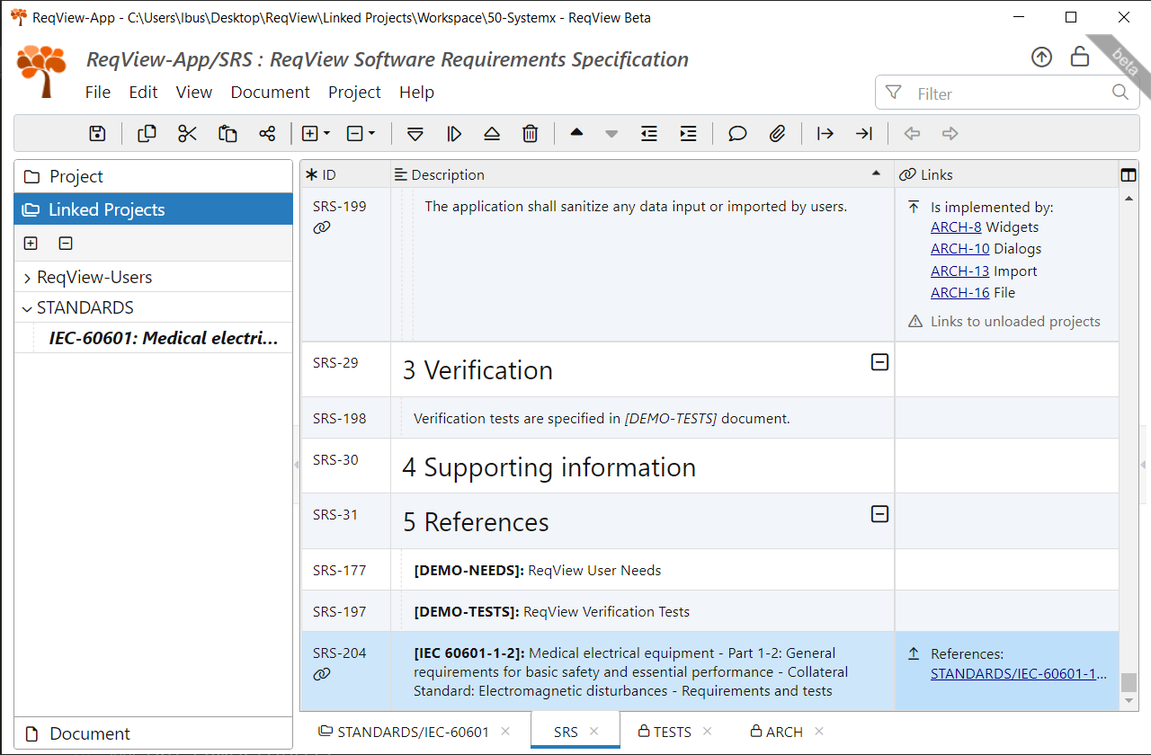Collapse the References section SRS-31
1151x755 pixels.
tap(879, 512)
